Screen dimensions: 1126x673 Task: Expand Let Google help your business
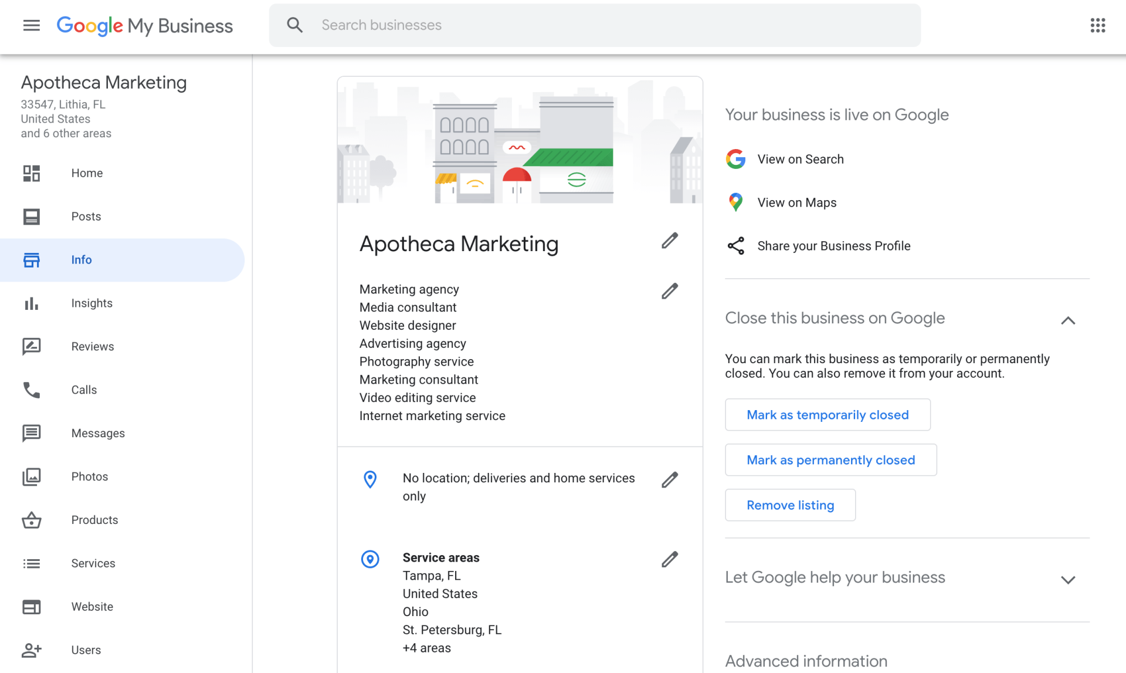click(x=1068, y=580)
